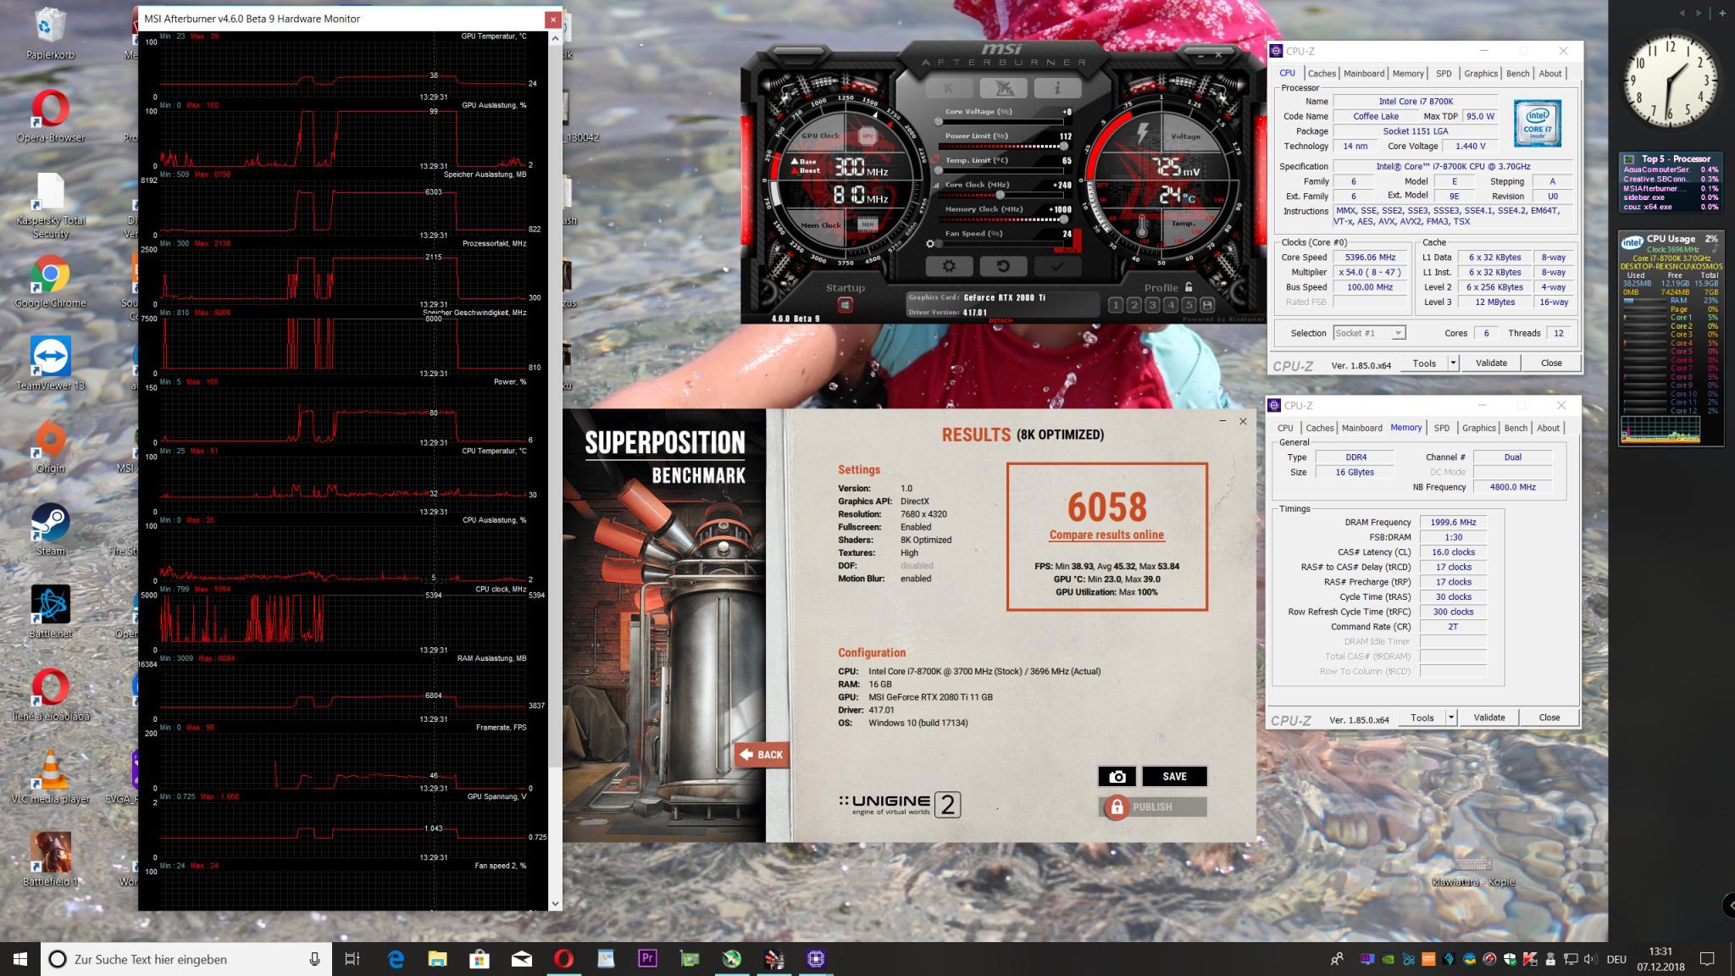
Task: Click Validate in upper CPU-Z window
Action: (1491, 363)
